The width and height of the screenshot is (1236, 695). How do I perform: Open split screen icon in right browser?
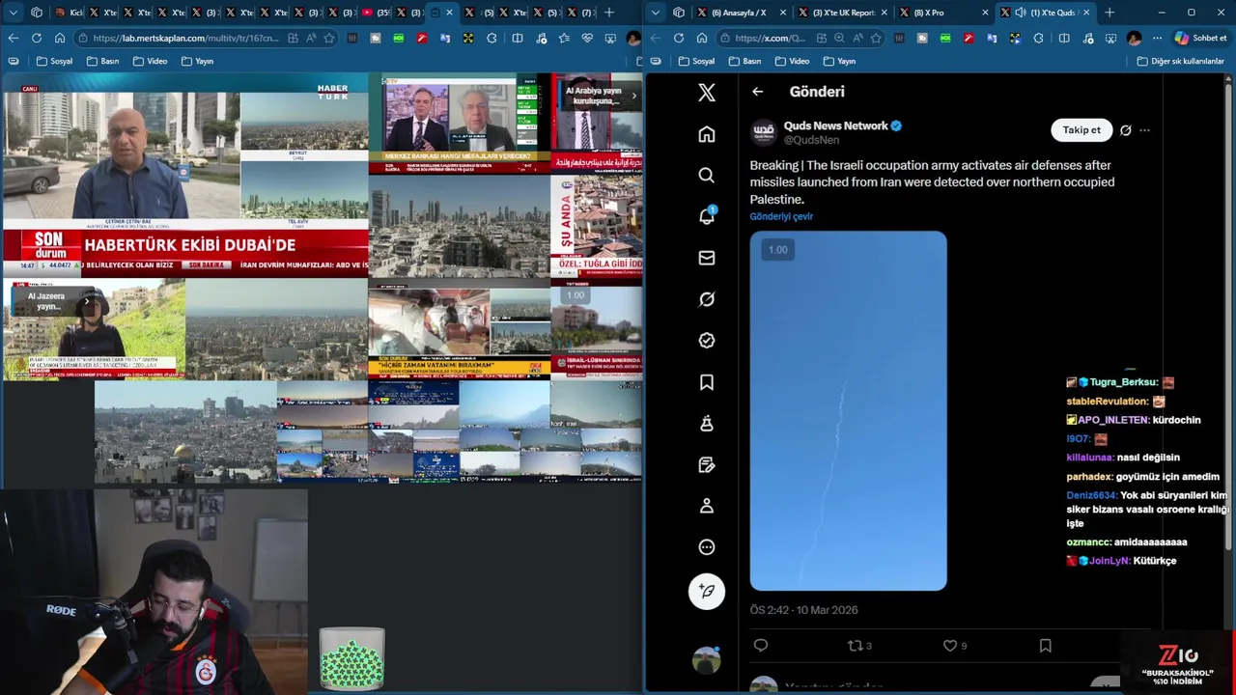pyautogui.click(x=1064, y=38)
